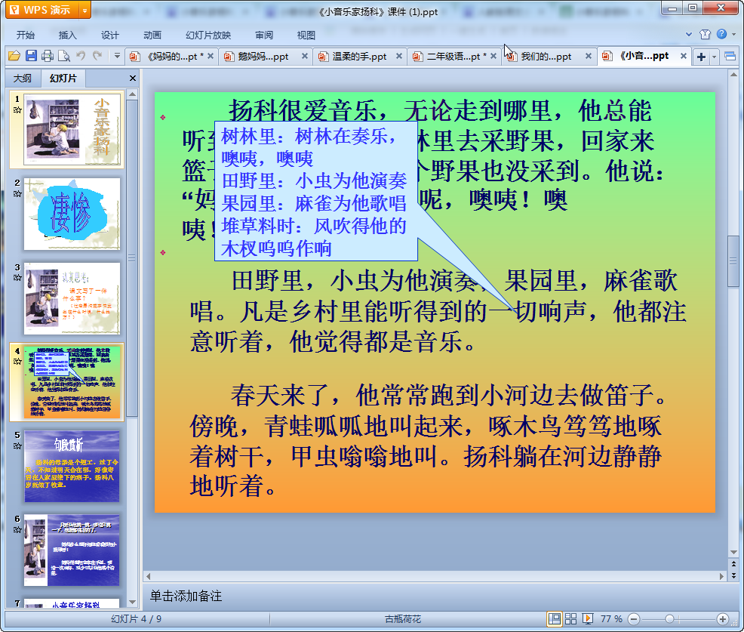
Task: Click the animation star icon for slide 5
Action: 17,445
